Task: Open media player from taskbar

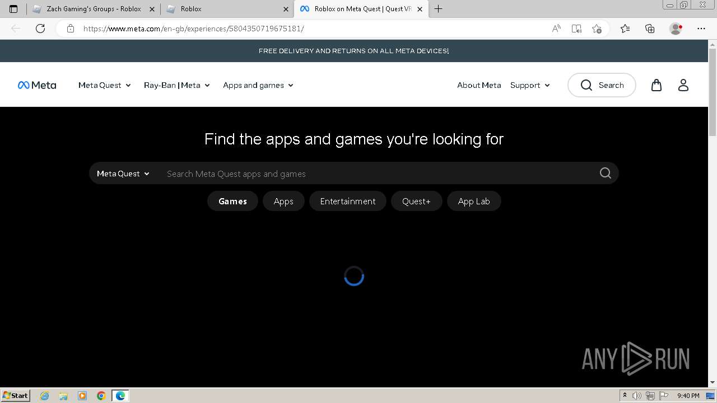Action: pos(82,396)
